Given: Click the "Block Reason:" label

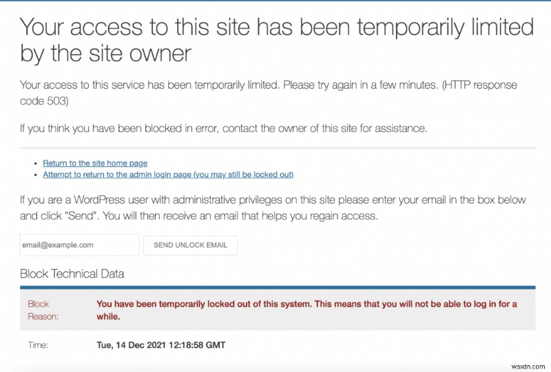Looking at the screenshot, I should (39, 310).
